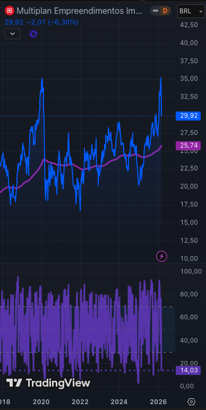Viewport: 206px width, 410px height.
Task: Click the purple lightning bolt events icon
Action: point(161,256)
